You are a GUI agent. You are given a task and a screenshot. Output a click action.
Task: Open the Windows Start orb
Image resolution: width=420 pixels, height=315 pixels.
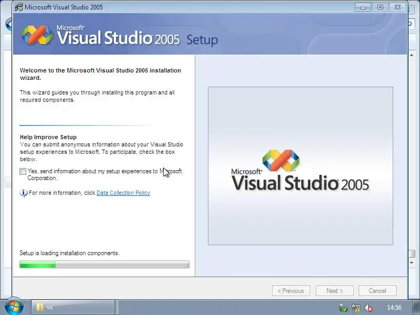point(14,307)
